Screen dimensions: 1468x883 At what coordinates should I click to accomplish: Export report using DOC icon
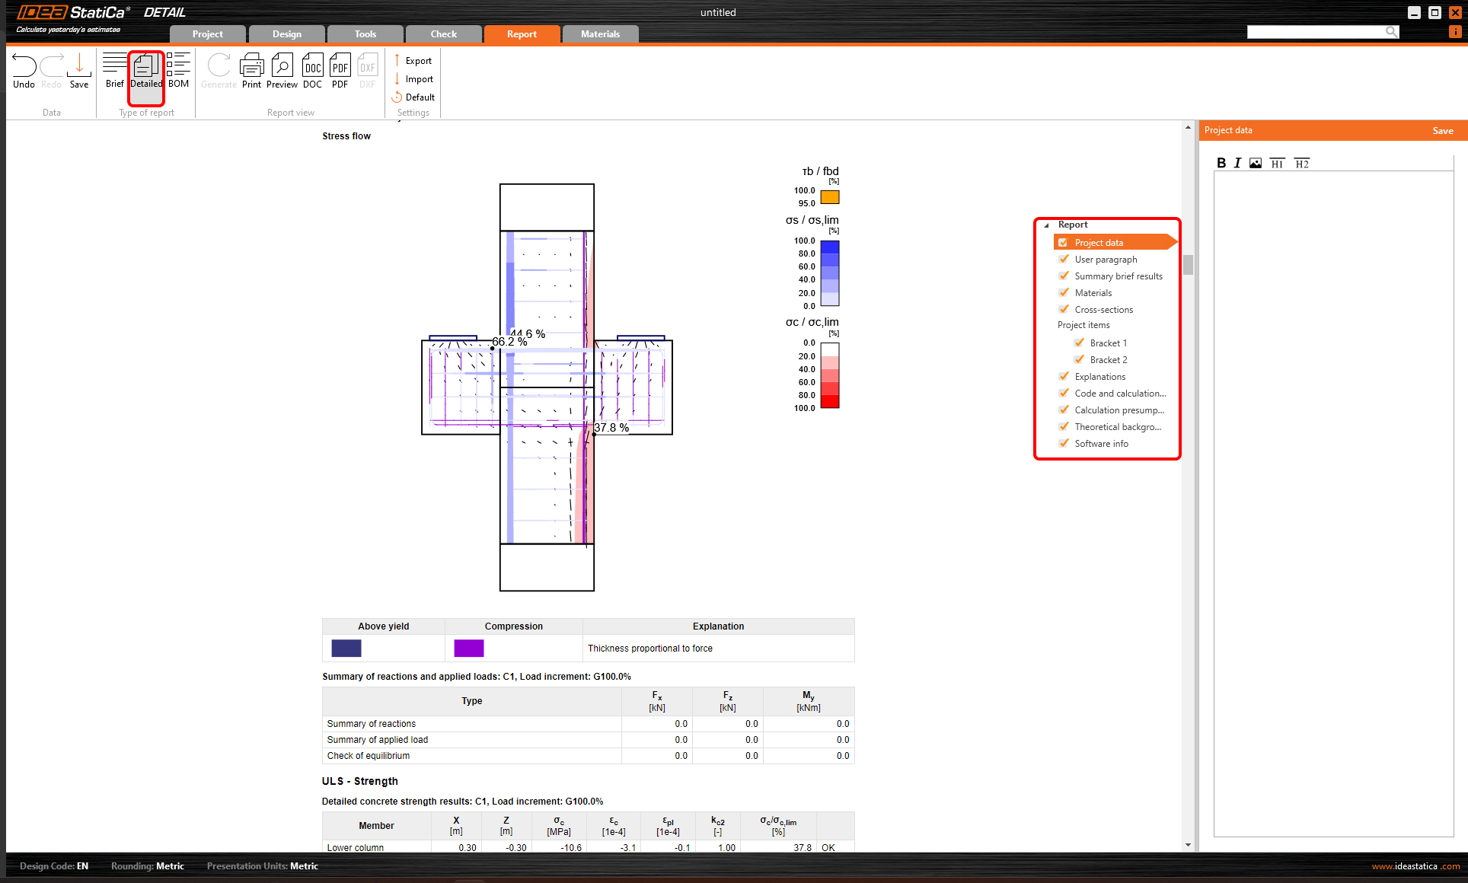(312, 66)
